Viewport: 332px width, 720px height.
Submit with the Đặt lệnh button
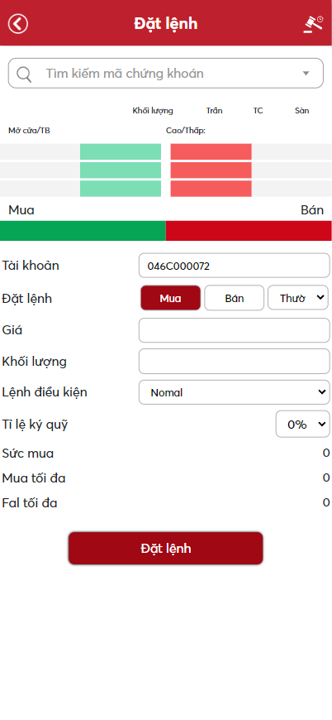coord(166,548)
